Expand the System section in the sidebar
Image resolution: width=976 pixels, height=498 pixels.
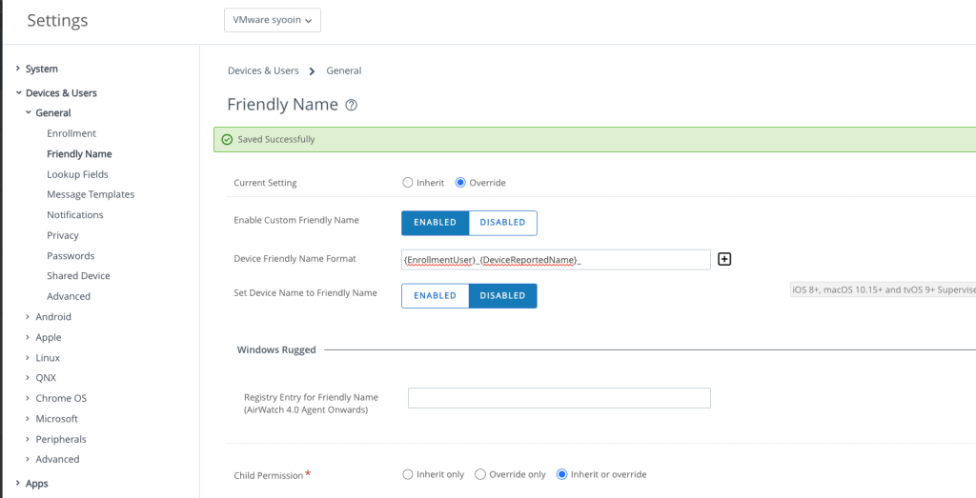pyautogui.click(x=18, y=69)
